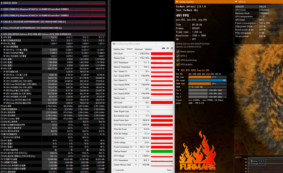Viewport: 283px width, 173px height.
Task: Click the fan icon beside GPU 風扇1
Action: click(x=1, y=59)
